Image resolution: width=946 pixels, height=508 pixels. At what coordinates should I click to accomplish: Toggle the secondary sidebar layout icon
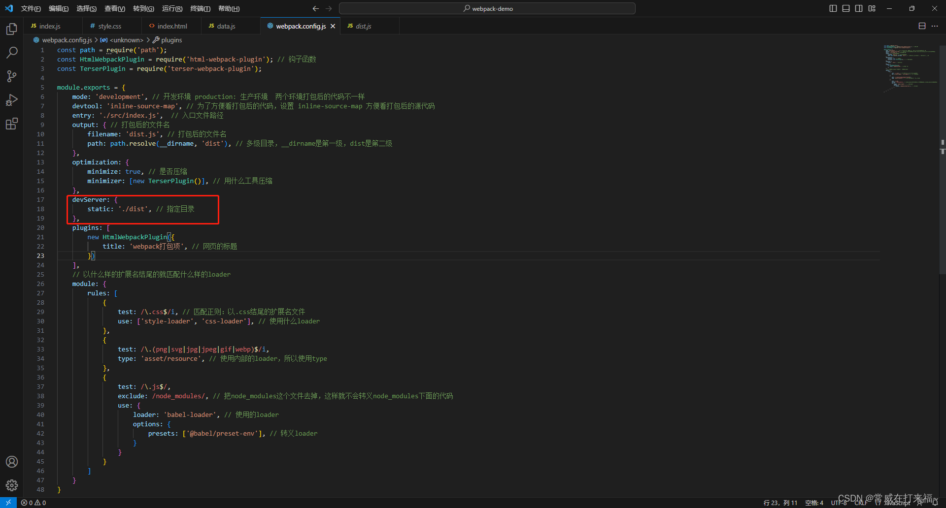tap(859, 8)
